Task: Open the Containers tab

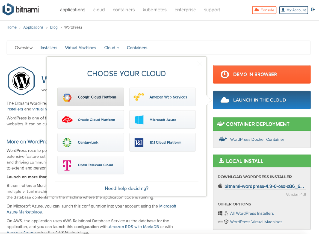Action: [137, 48]
